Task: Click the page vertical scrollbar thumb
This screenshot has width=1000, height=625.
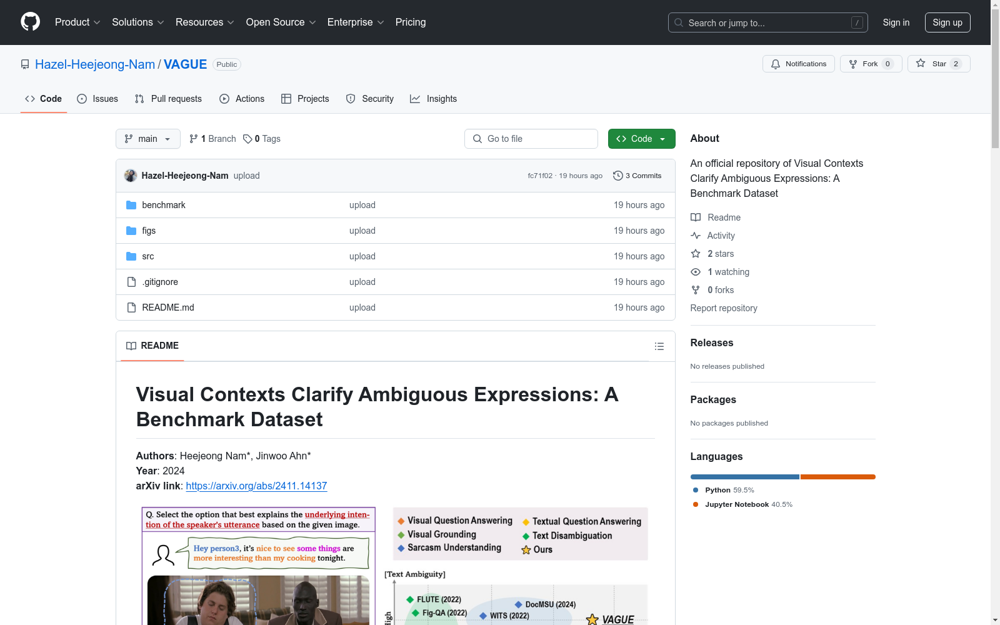Action: [995, 77]
